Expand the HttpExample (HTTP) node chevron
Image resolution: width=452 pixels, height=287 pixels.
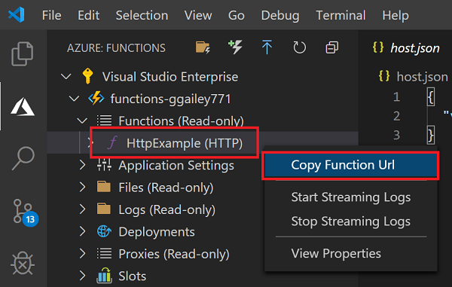90,143
